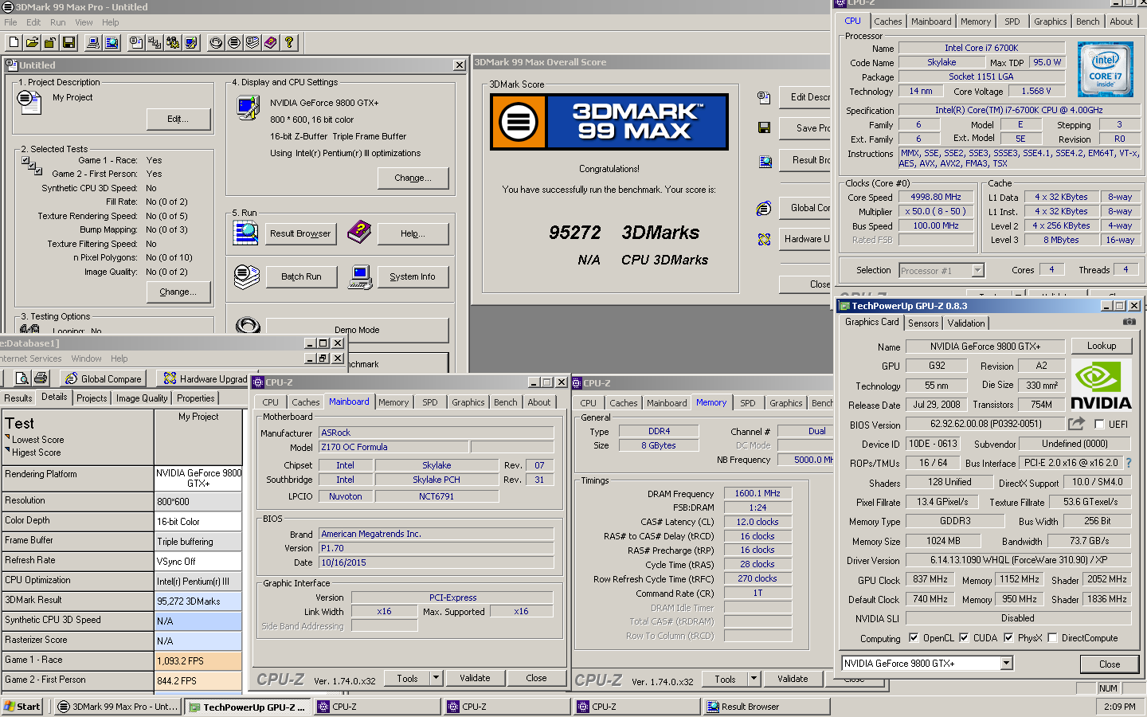Image resolution: width=1147 pixels, height=717 pixels.
Task: Click the printer icon in Result Browser toolbar
Action: (41, 378)
